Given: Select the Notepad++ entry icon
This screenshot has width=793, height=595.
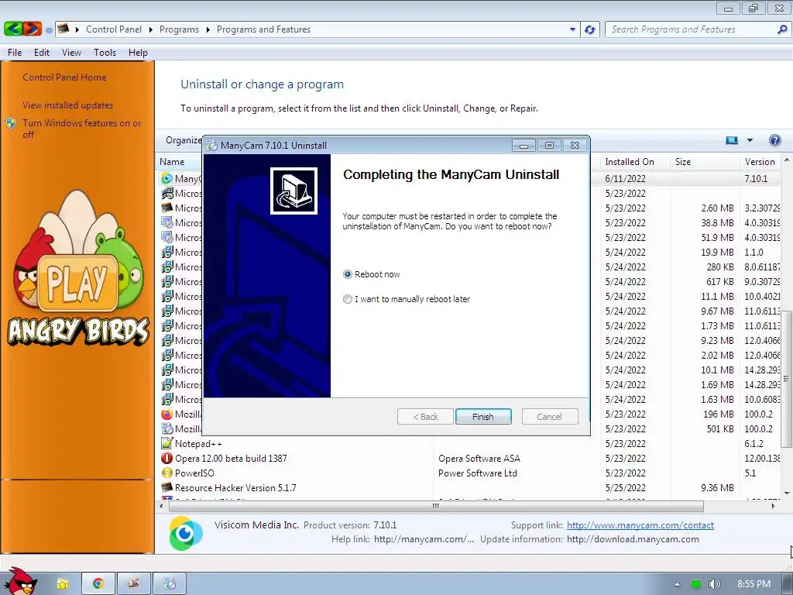Looking at the screenshot, I should click(166, 444).
